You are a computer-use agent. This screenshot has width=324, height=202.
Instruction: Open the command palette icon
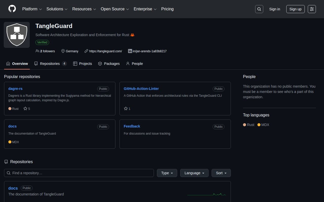[312, 9]
